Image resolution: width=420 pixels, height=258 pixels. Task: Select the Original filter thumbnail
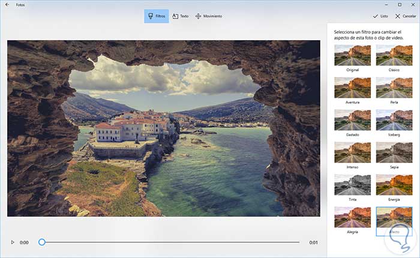(353, 55)
